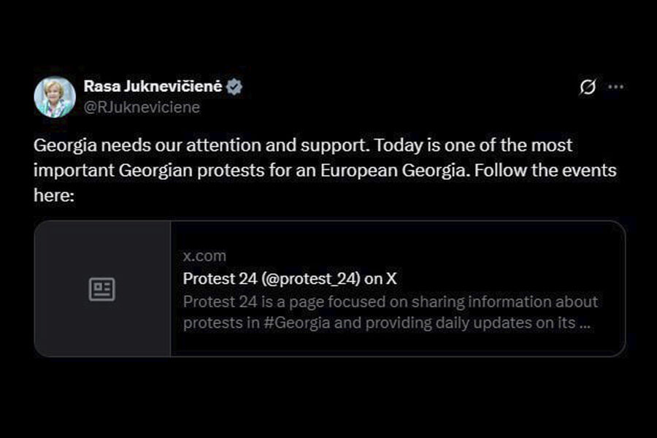Click the card description mentioning #Georgia

tap(390, 312)
